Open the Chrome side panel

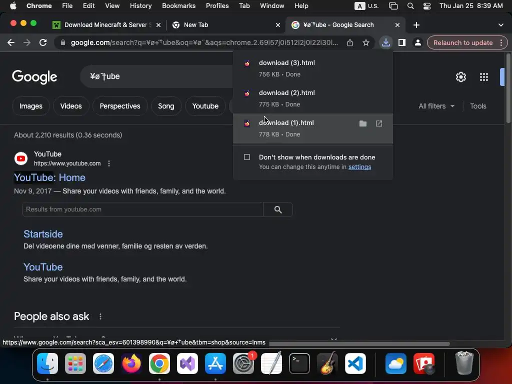click(x=402, y=43)
